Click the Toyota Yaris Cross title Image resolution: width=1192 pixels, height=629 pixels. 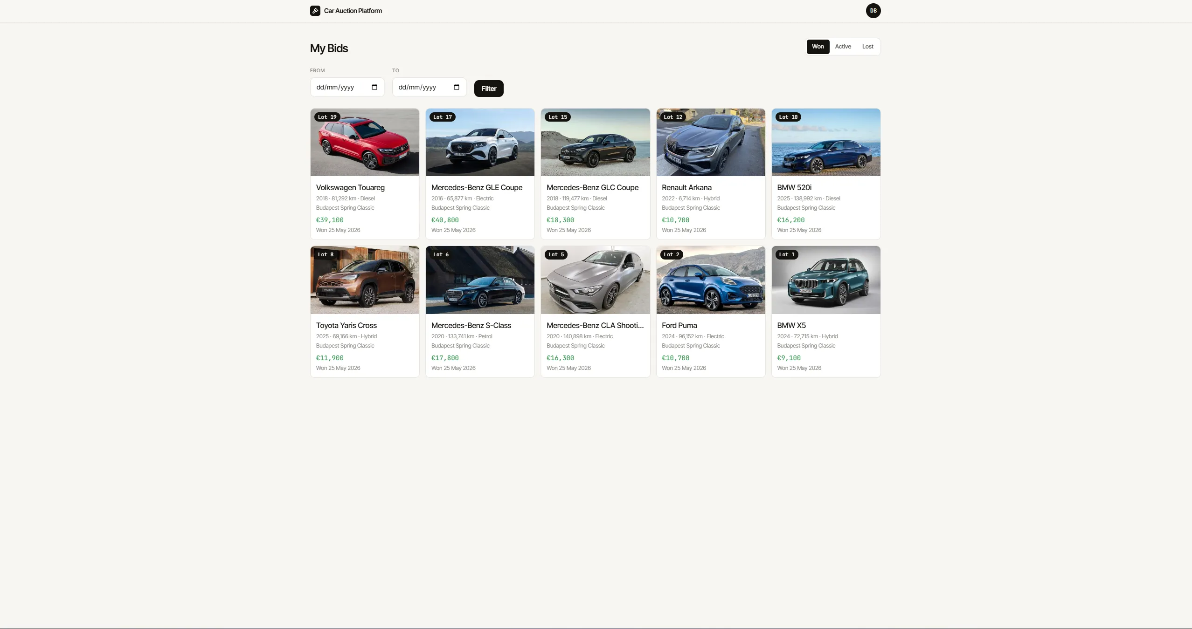pyautogui.click(x=347, y=325)
